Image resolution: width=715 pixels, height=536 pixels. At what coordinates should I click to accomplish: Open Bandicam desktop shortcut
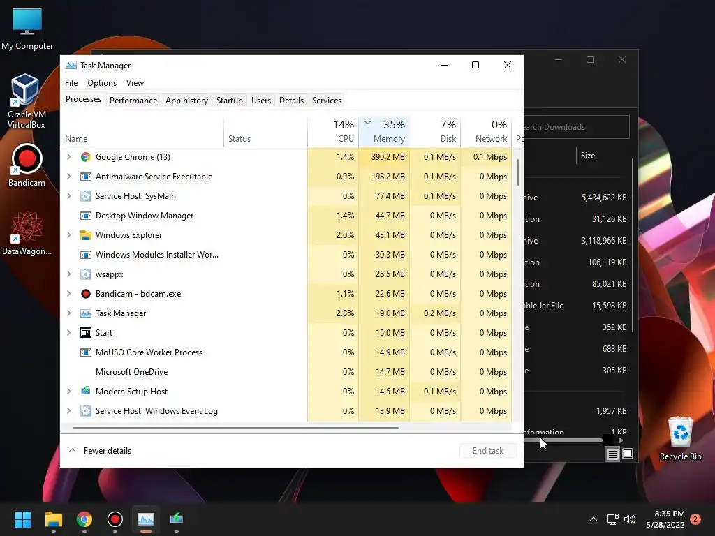click(x=27, y=165)
